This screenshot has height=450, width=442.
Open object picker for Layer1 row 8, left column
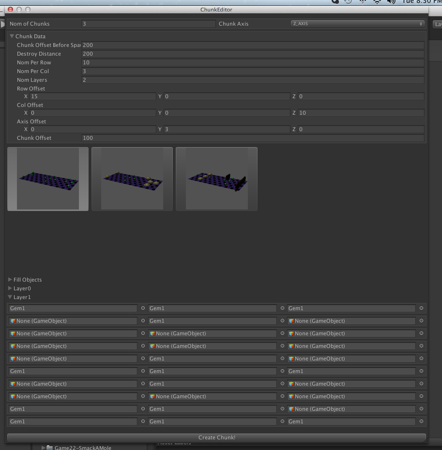click(143, 396)
